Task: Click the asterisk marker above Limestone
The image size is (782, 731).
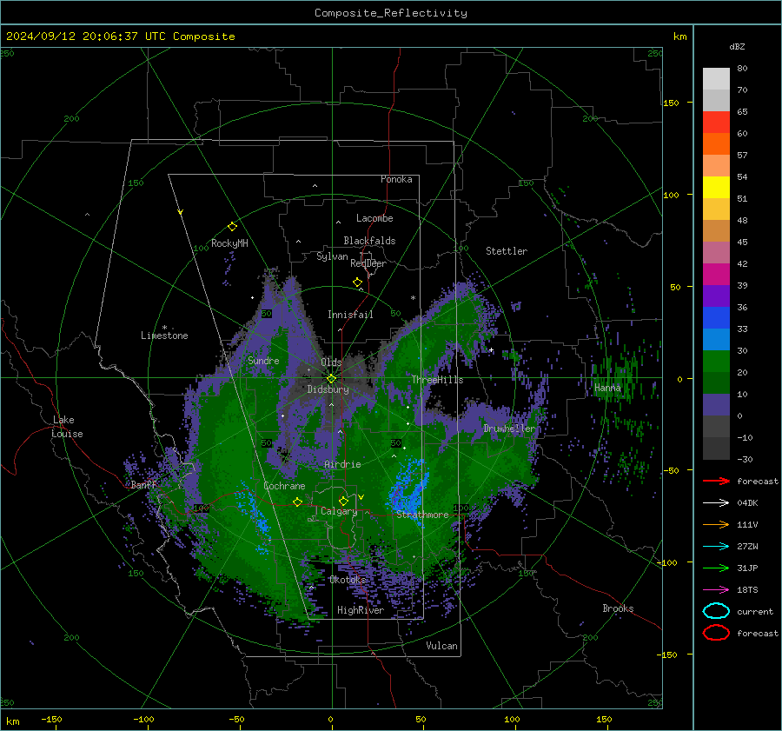Action: (x=164, y=328)
